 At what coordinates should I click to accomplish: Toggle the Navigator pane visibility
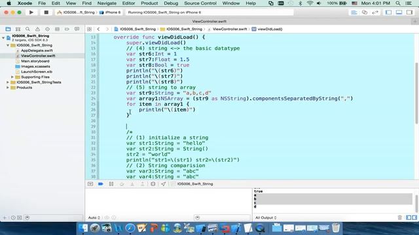click(x=388, y=12)
